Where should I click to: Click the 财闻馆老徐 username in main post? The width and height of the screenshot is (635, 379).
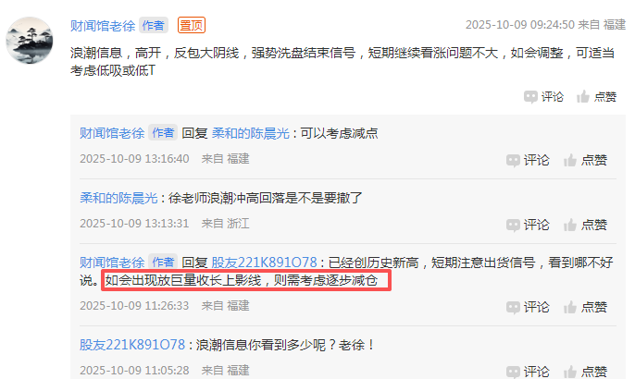103,26
